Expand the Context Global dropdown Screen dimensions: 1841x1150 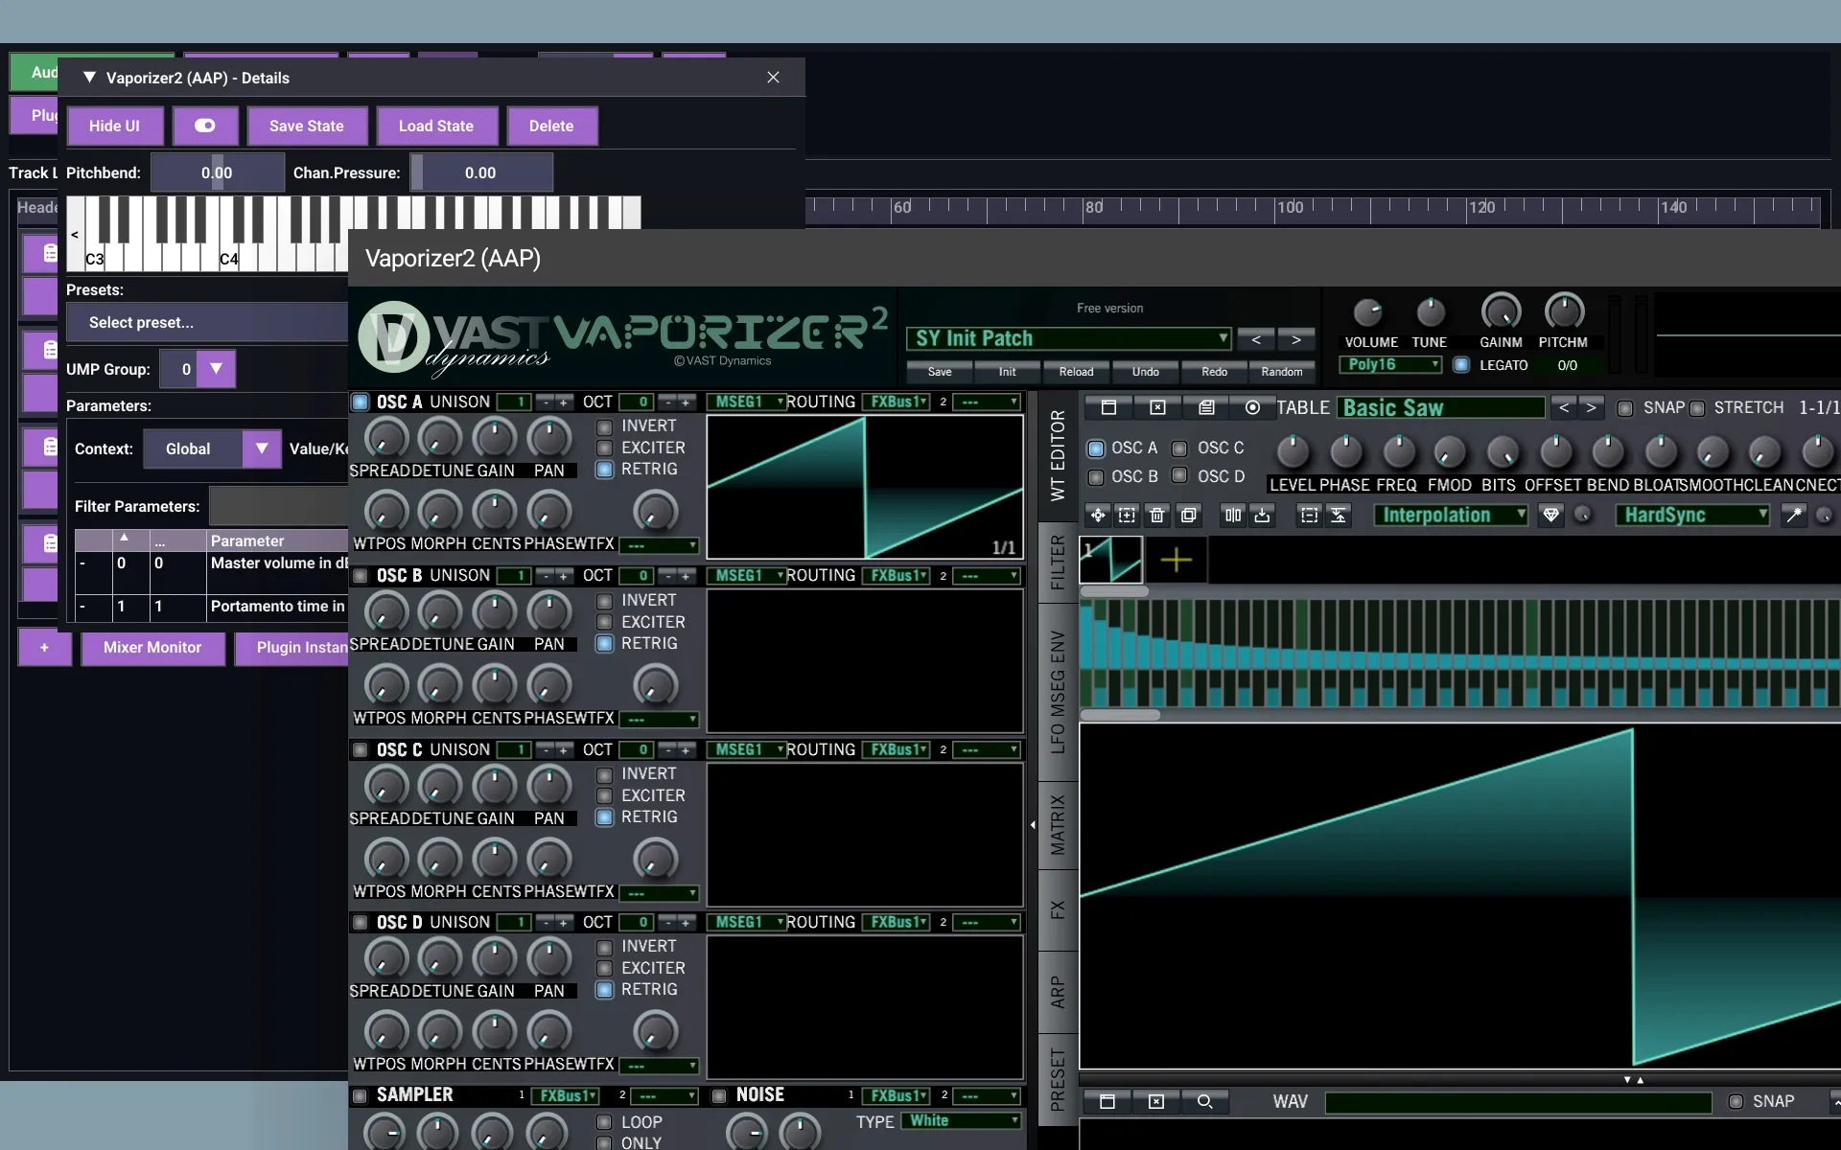(261, 448)
